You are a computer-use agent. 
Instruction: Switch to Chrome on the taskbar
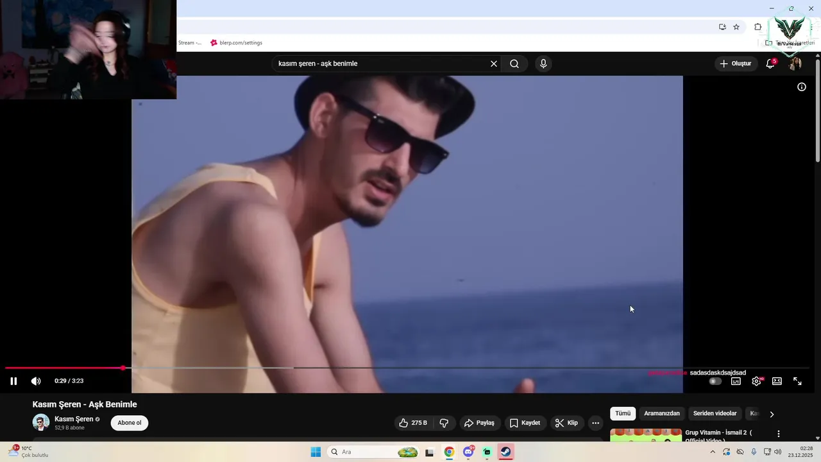tap(449, 452)
